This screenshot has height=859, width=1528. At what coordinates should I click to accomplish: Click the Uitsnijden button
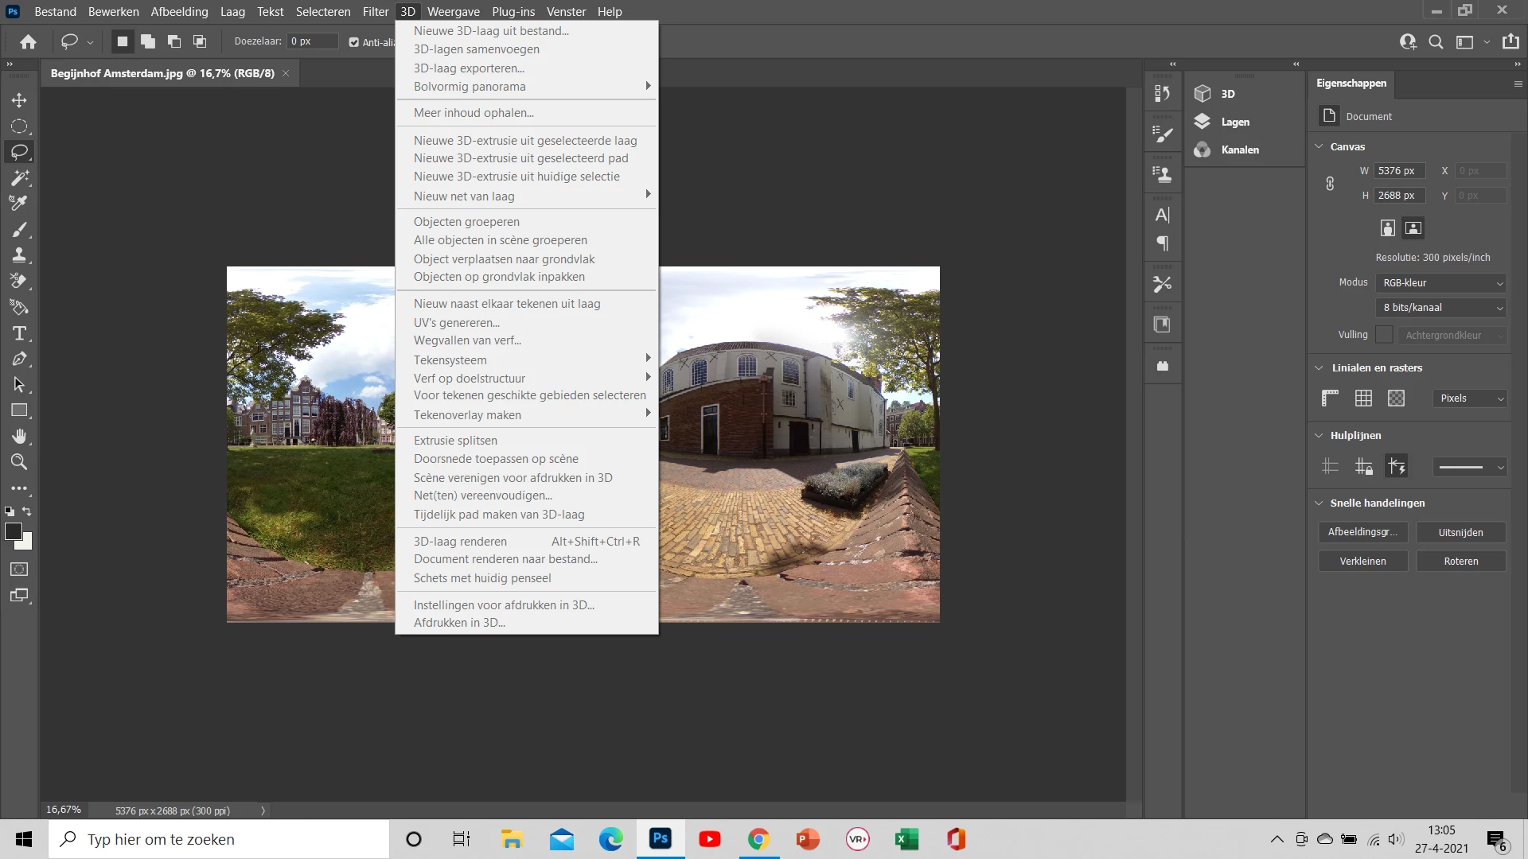(1460, 532)
